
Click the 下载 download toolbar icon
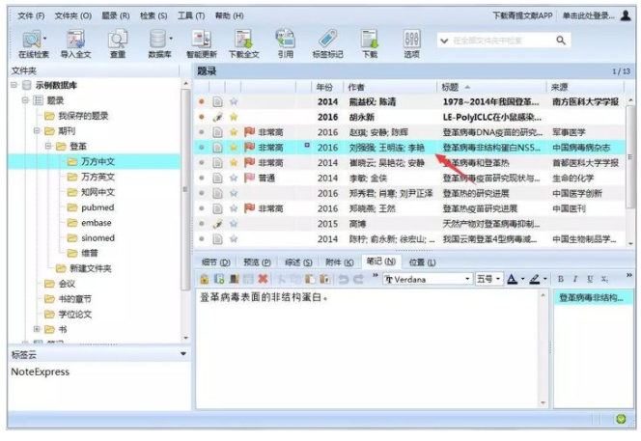370,43
